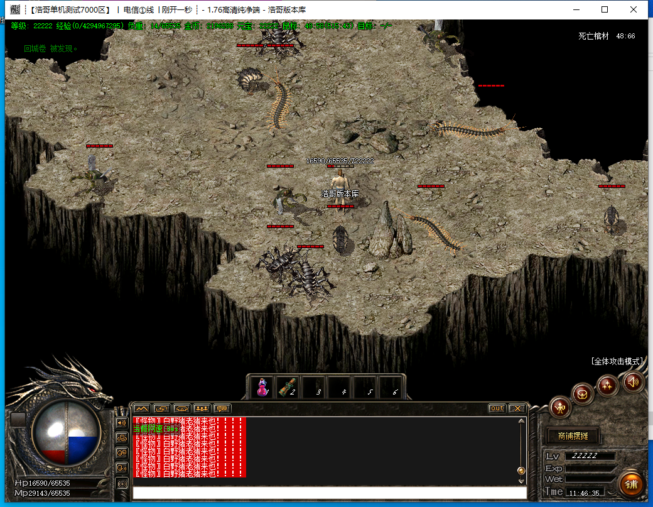Viewport: 653px width, 507px height.
Task: Click the Mp 29143/65535 readout
Action: (42, 493)
